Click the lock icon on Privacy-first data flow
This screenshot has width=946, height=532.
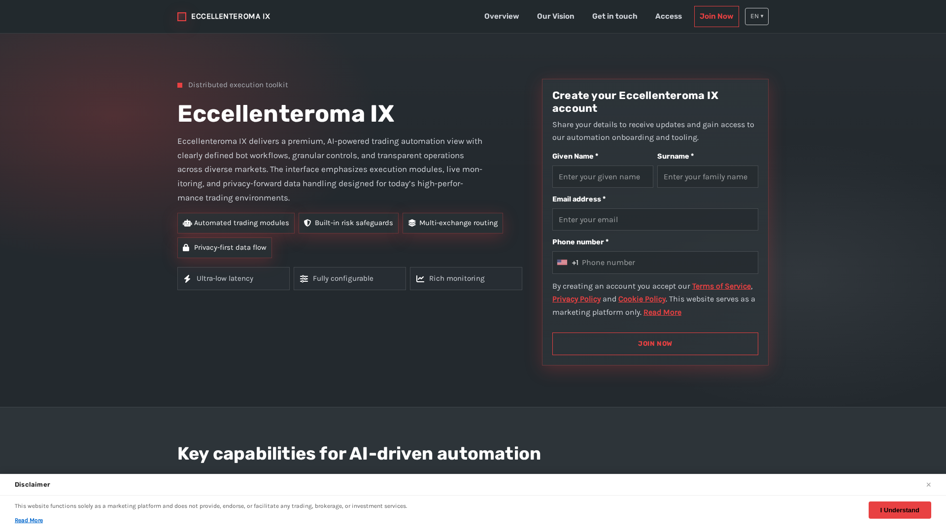coord(186,248)
